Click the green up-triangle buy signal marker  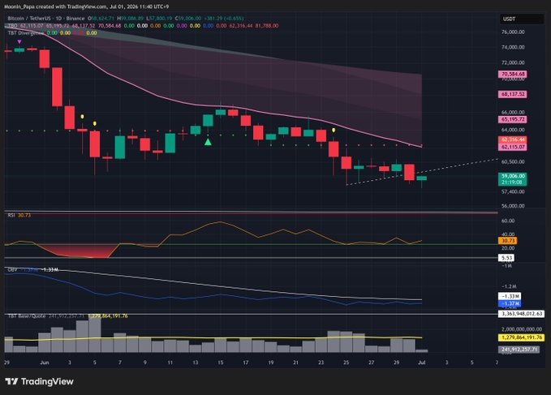[x=208, y=142]
